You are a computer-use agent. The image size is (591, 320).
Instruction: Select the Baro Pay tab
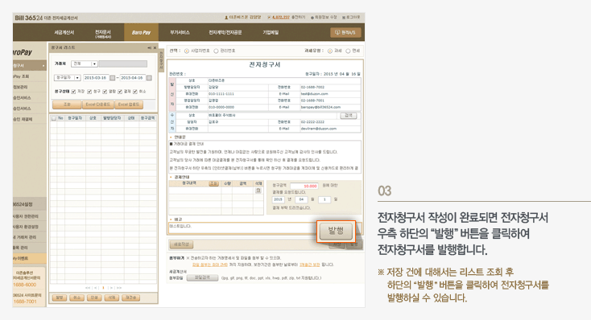[x=142, y=33]
